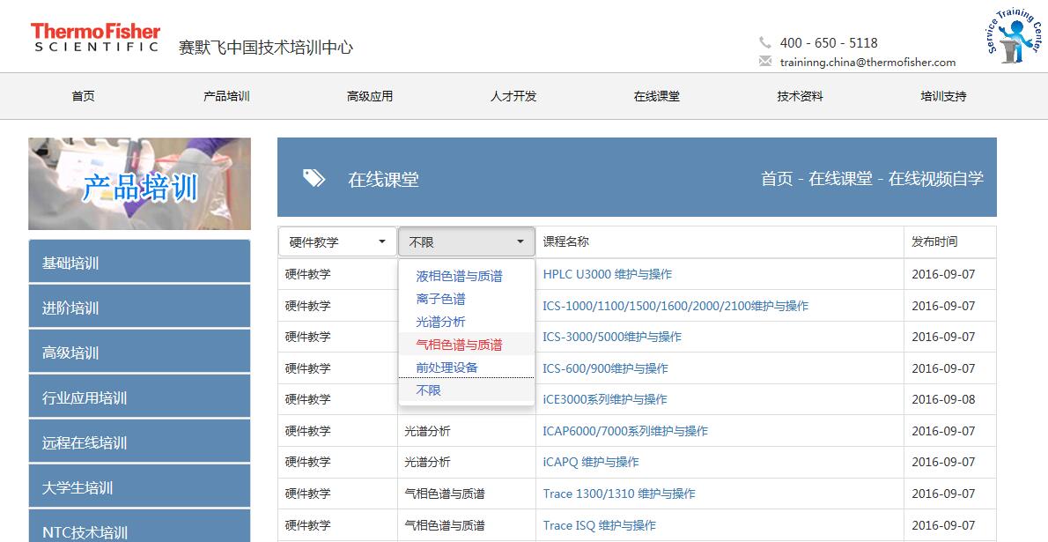Image resolution: width=1048 pixels, height=542 pixels.
Task: Open 进阶培训 in the sidebar
Action: (140, 307)
